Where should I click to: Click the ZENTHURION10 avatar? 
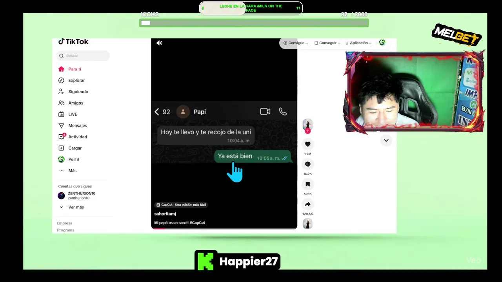61,195
